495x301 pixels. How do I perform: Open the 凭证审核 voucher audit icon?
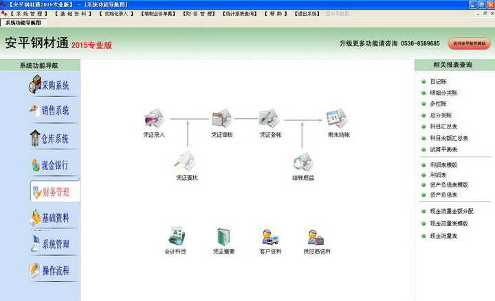[x=222, y=119]
